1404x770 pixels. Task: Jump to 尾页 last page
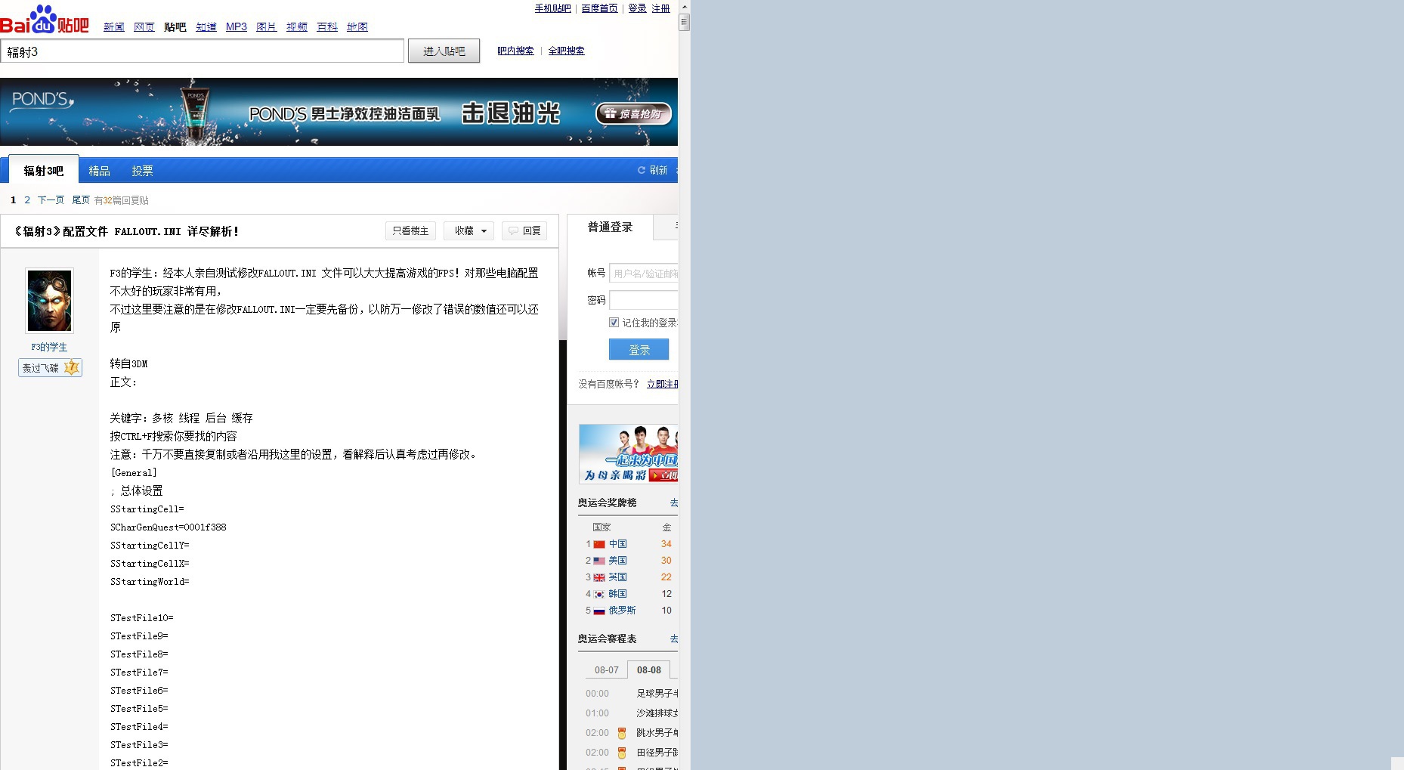pyautogui.click(x=81, y=200)
